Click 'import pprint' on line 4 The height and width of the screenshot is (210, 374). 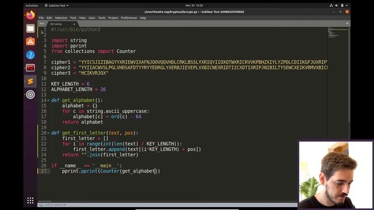point(69,46)
